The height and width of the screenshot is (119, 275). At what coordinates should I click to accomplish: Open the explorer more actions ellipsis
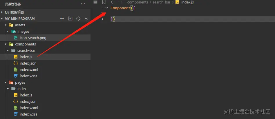(x=83, y=4)
